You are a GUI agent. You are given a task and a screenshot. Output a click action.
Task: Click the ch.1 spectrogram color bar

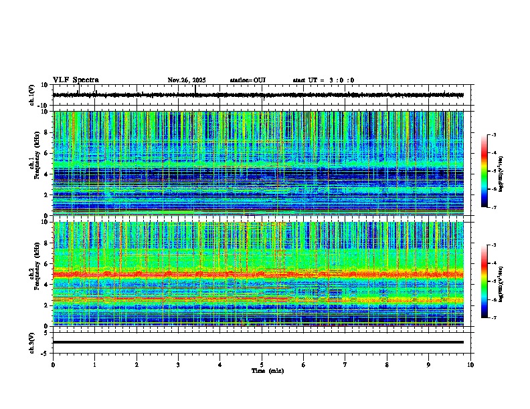pyautogui.click(x=484, y=170)
